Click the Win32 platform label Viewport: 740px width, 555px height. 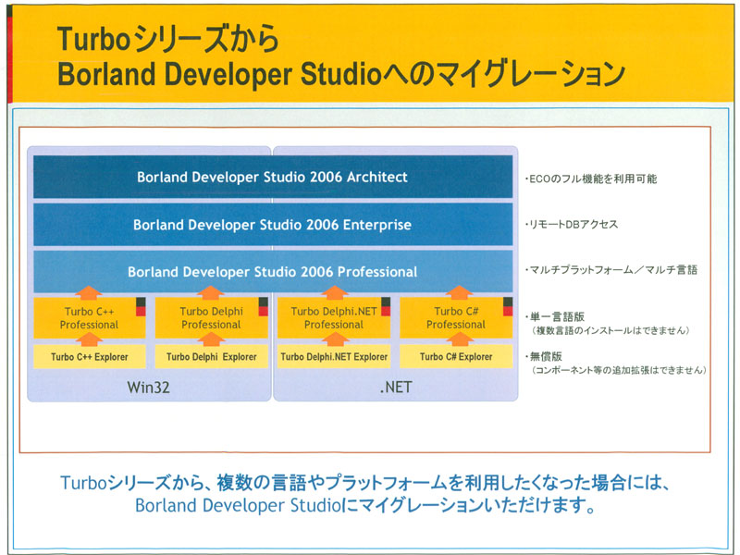[x=148, y=387]
